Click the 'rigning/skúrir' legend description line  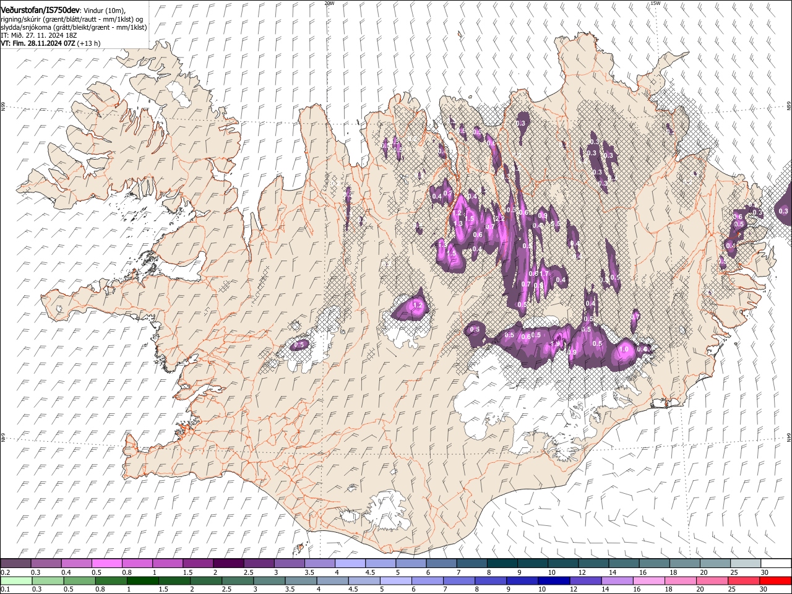coord(72,19)
